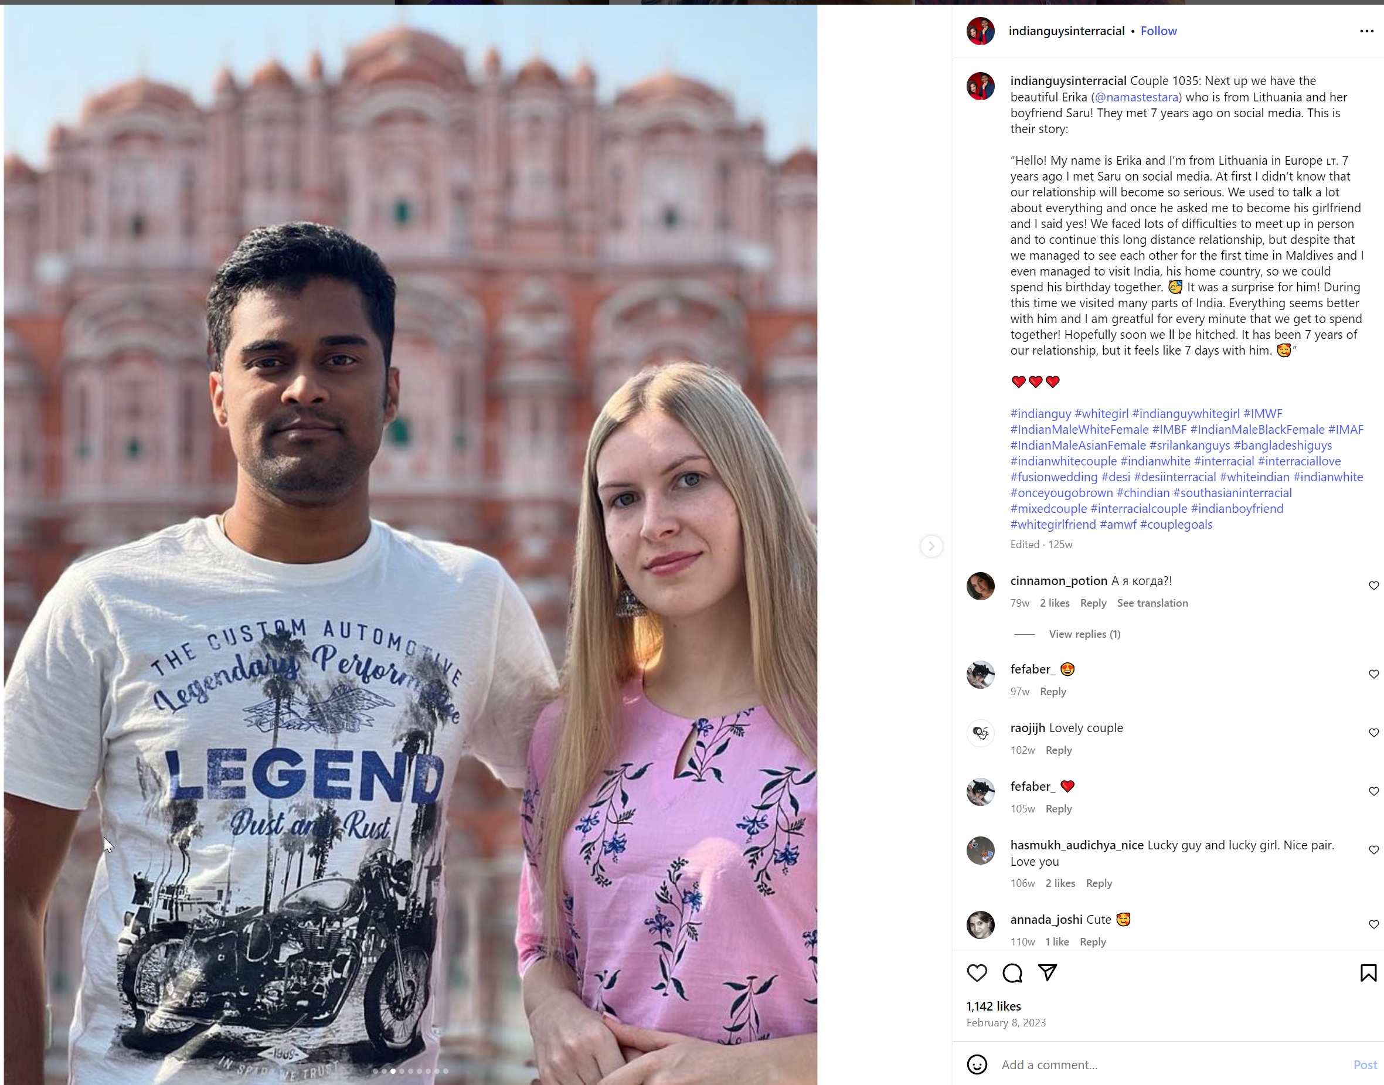Screen dimensions: 1384x1085
Task: Share the post via paper plane icon
Action: [x=1047, y=972]
